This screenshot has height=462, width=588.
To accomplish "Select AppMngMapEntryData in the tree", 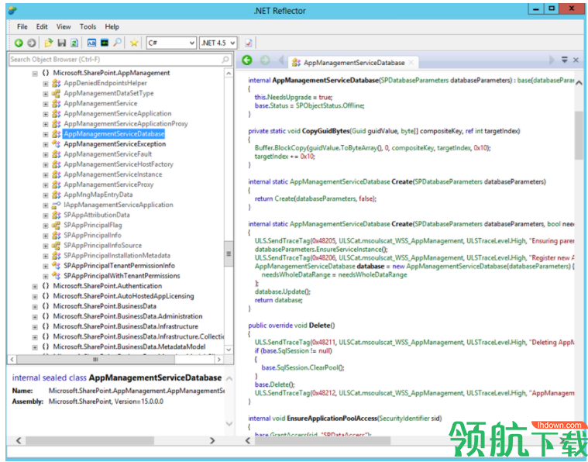I will [x=98, y=195].
